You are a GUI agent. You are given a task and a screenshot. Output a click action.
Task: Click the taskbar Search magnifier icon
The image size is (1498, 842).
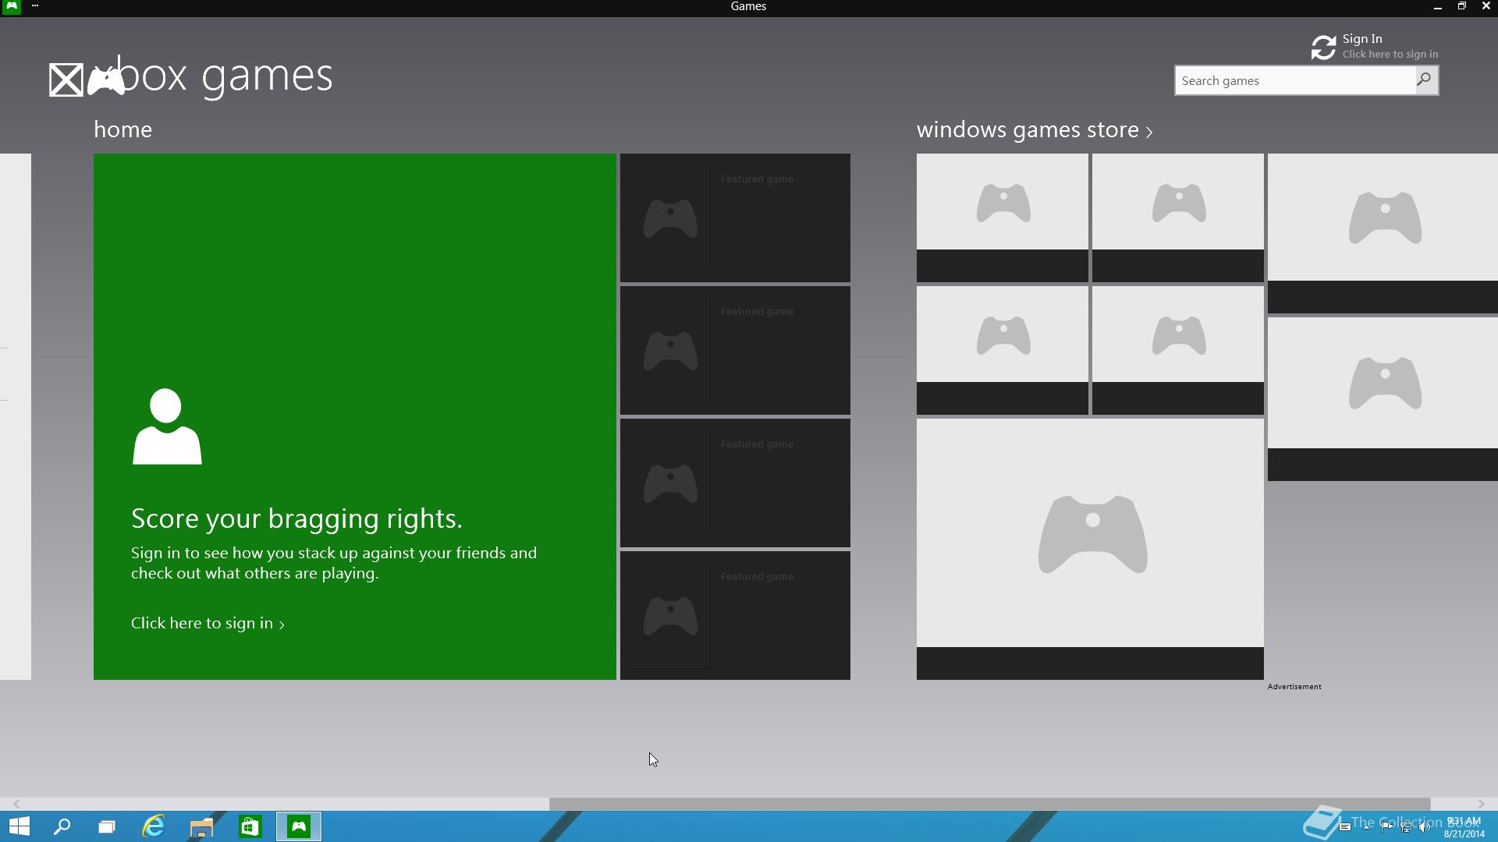tap(62, 826)
